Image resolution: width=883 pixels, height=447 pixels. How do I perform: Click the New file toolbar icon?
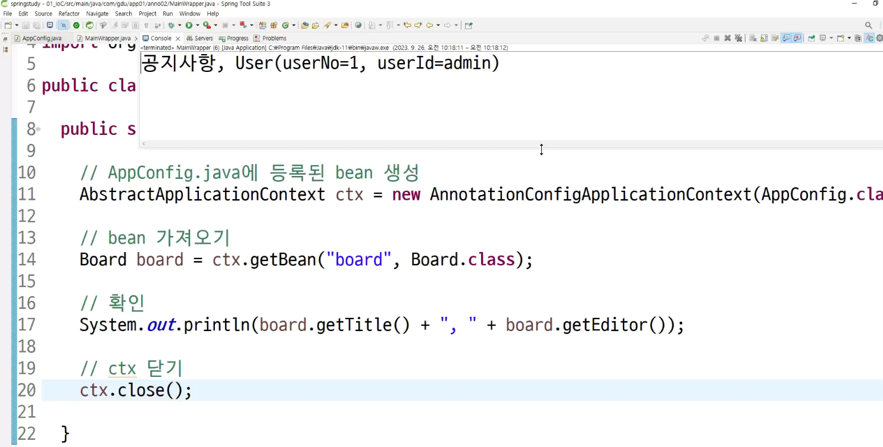coord(8,26)
